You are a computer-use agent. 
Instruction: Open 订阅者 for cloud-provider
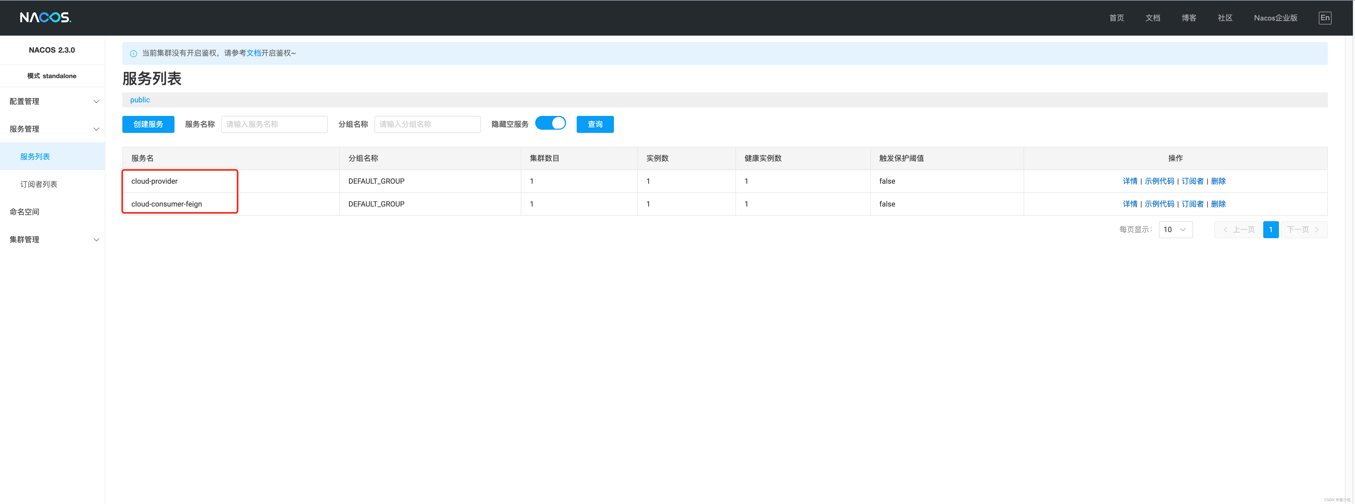point(1192,181)
